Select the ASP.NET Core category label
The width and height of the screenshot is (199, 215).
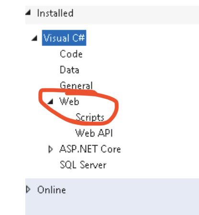tap(90, 149)
